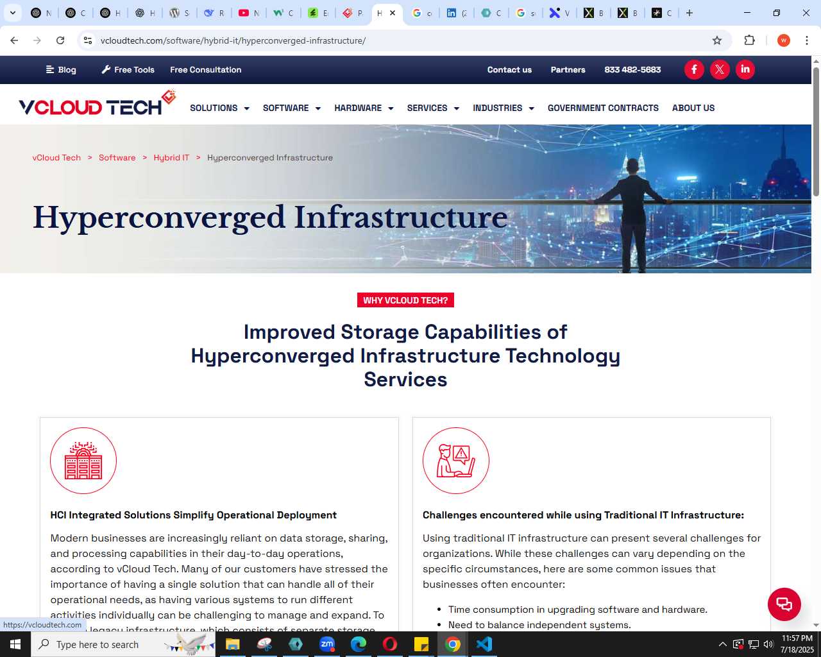Image resolution: width=821 pixels, height=657 pixels.
Task: Reload the current page
Action: tap(60, 40)
